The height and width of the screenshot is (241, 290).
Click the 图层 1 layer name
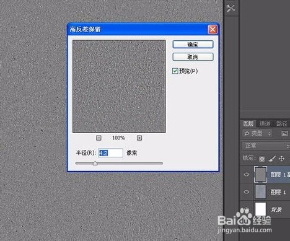(x=278, y=192)
